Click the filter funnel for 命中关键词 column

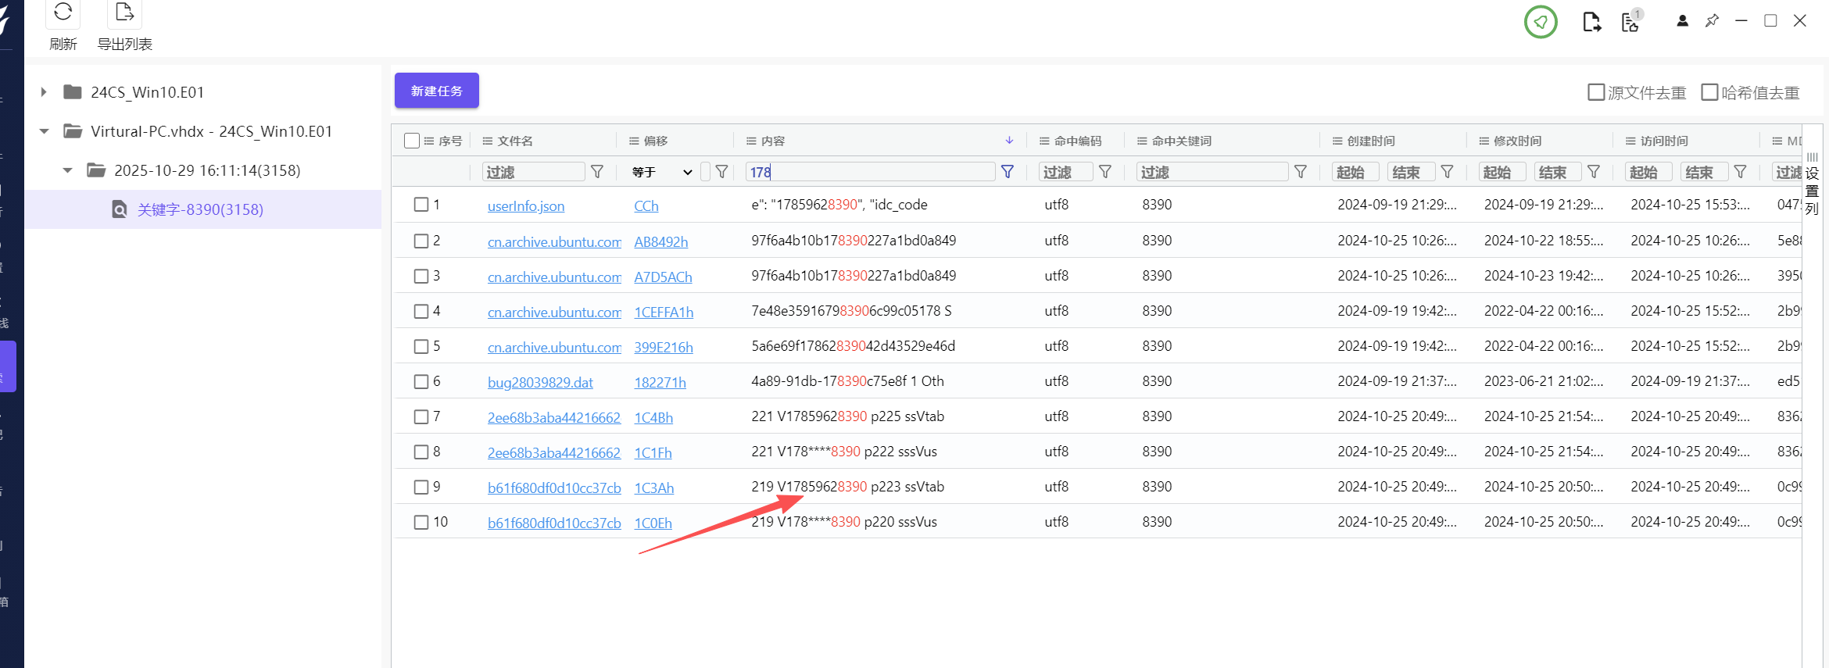[x=1301, y=172]
